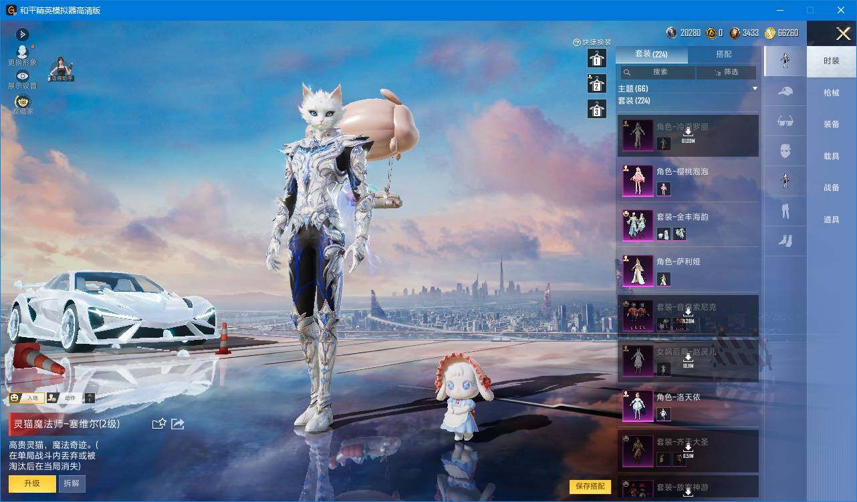Select the 角色-萨利娅 outfit thumbnail
This screenshot has height=502, width=857.
point(638,270)
